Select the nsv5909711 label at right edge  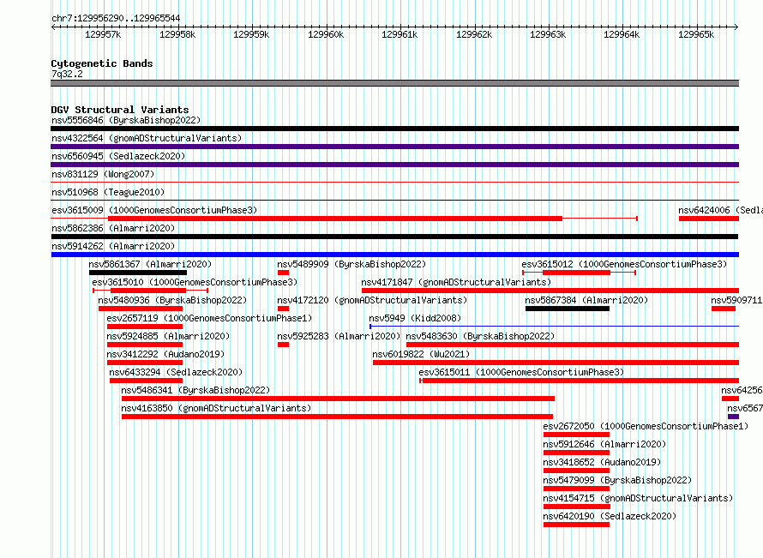[736, 300]
